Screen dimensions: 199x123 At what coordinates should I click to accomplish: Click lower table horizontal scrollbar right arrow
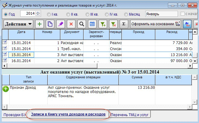pyautogui.click(x=190, y=107)
